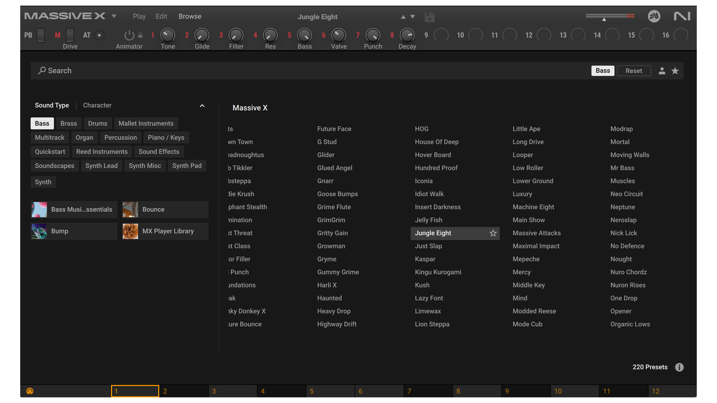The width and height of the screenshot is (717, 403).
Task: Select the Sound Type filter tab
Action: point(52,105)
